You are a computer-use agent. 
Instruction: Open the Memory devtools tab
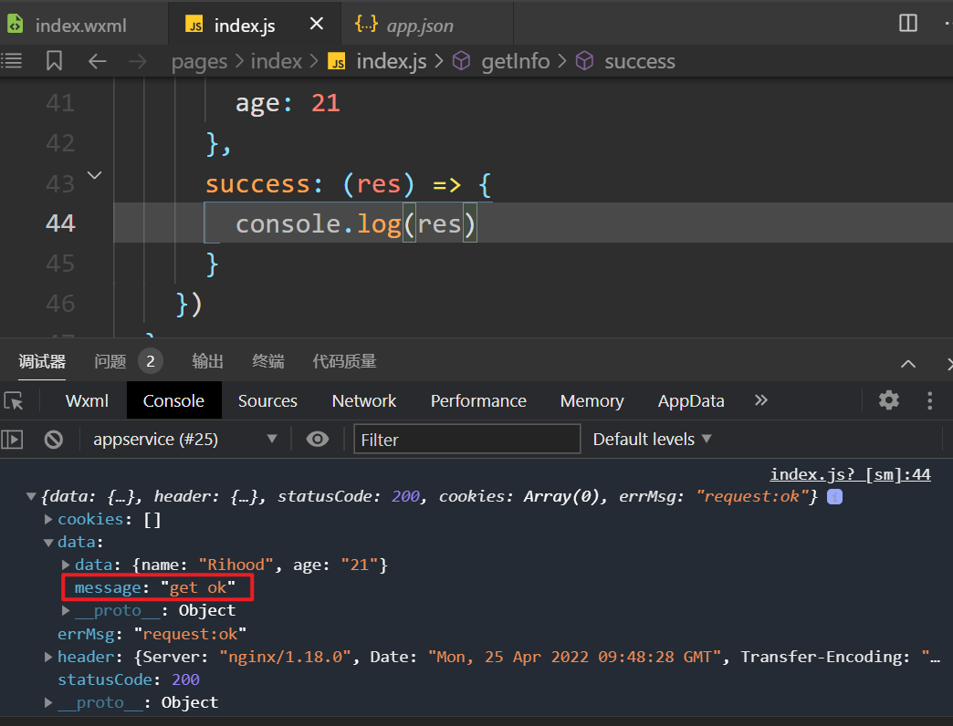point(592,401)
